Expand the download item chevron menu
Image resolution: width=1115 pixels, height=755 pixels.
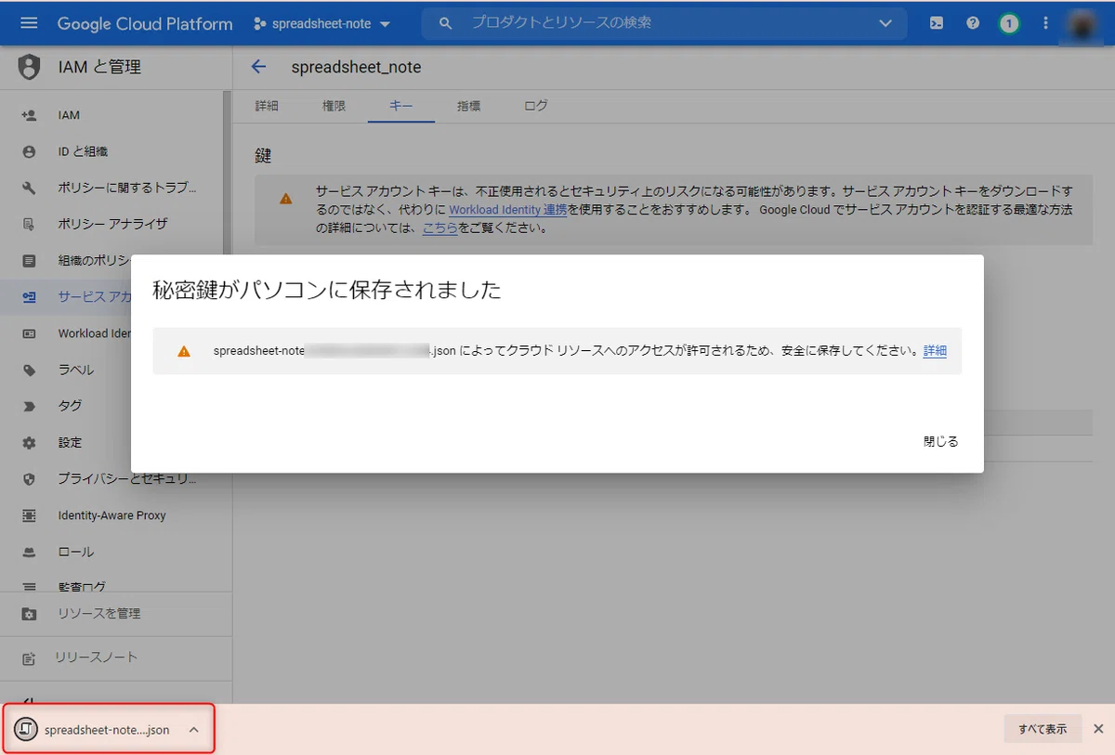[x=193, y=730]
